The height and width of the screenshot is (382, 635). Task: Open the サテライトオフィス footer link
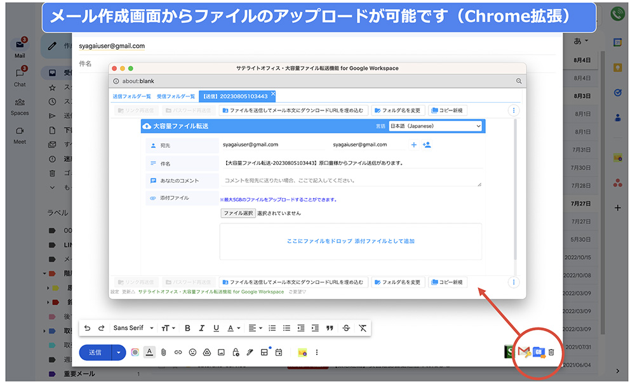(211, 292)
